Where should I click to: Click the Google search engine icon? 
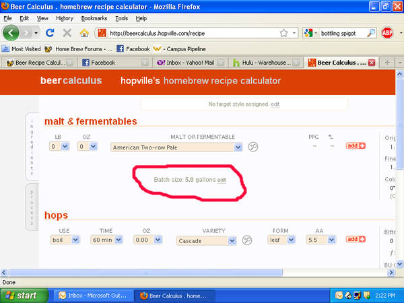(308, 33)
